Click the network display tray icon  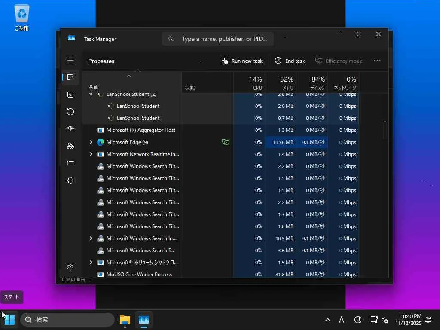(x=374, y=320)
